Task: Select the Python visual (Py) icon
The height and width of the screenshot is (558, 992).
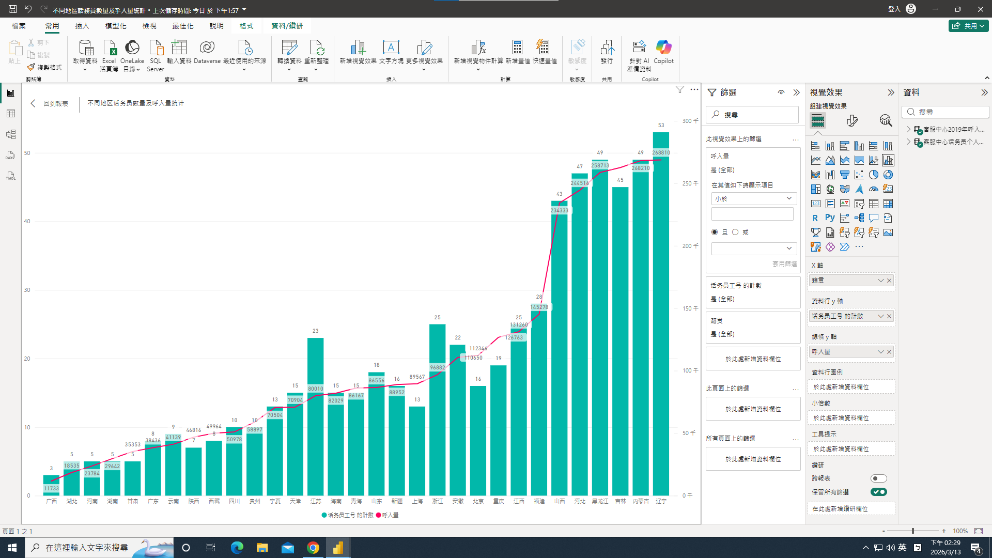Action: coord(830,218)
